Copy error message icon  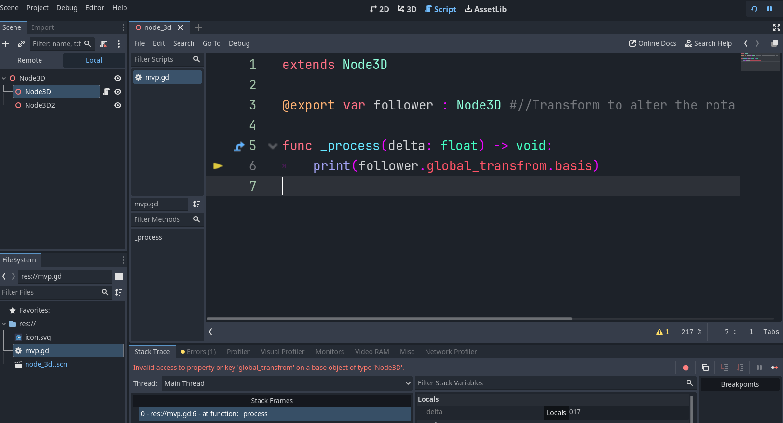[x=705, y=368]
